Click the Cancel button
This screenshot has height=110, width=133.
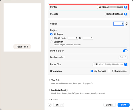pyautogui.click(x=110, y=105)
